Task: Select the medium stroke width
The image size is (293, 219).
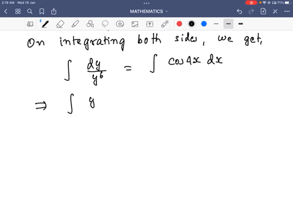Action: (228, 24)
